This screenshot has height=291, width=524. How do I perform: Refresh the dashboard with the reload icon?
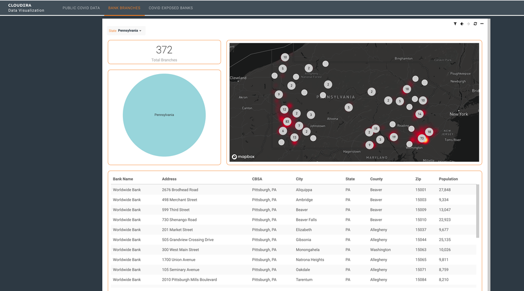pos(475,24)
